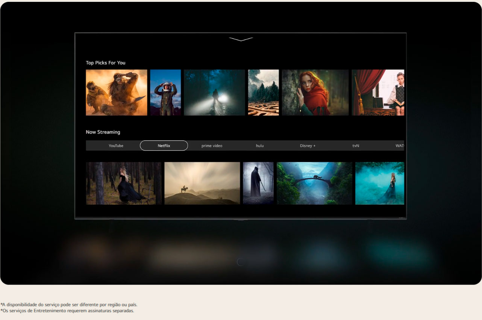Switch to the YouTube tab
Viewport: 482px width, 320px height.
(x=116, y=146)
